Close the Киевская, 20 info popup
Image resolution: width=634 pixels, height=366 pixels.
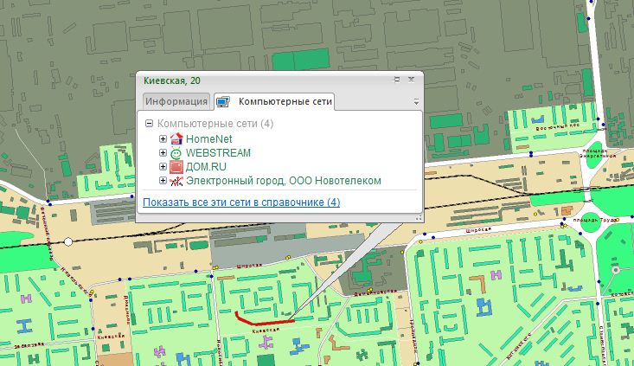pyautogui.click(x=412, y=80)
